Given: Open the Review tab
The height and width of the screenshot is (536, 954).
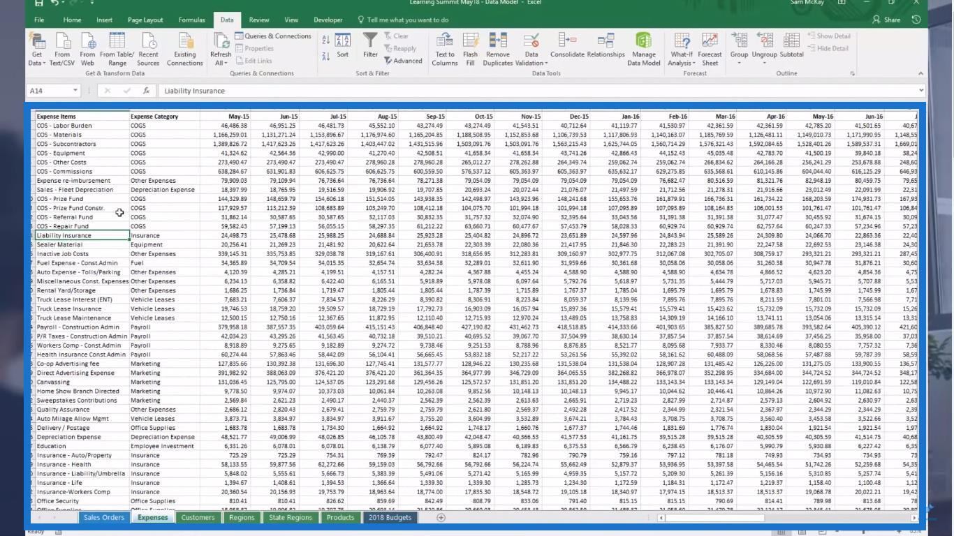Looking at the screenshot, I should pos(258,20).
